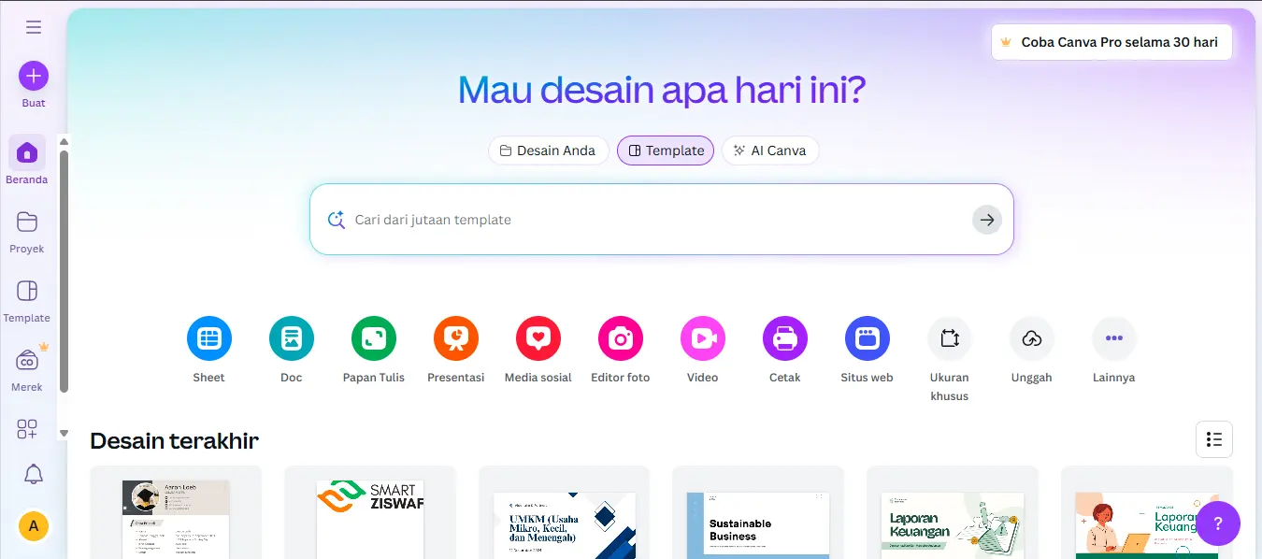
Task: Open the Sustainable Business thumbnail
Action: pyautogui.click(x=758, y=512)
